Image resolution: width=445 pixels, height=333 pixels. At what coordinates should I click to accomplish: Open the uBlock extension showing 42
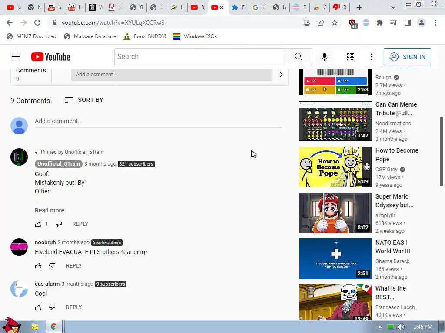coord(352,23)
